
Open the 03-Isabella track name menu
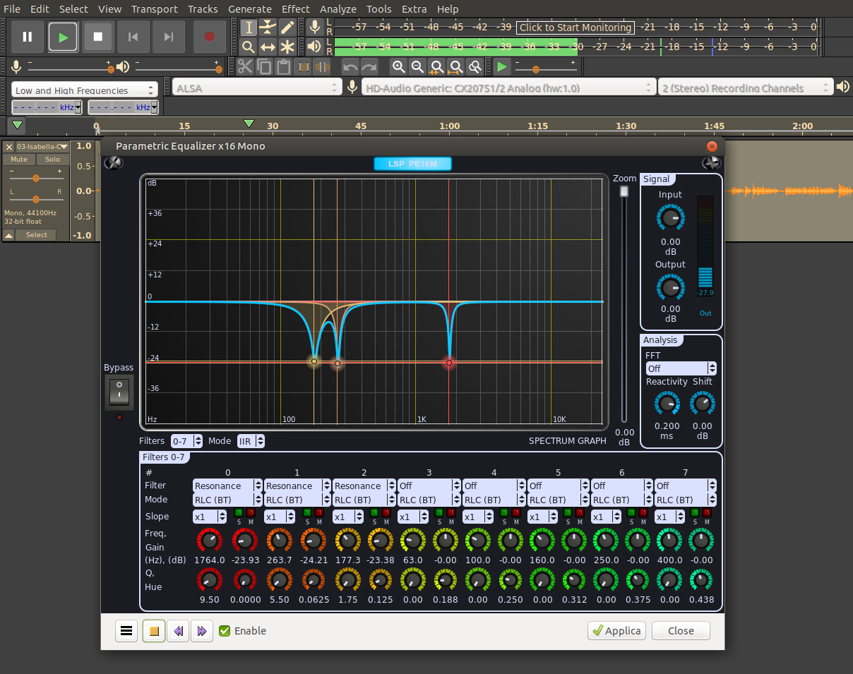click(x=42, y=147)
